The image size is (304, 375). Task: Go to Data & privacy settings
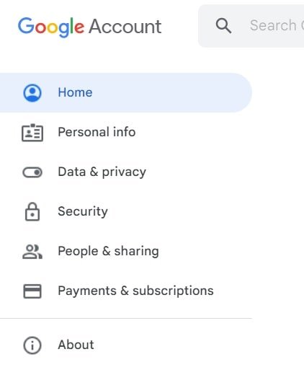102,172
